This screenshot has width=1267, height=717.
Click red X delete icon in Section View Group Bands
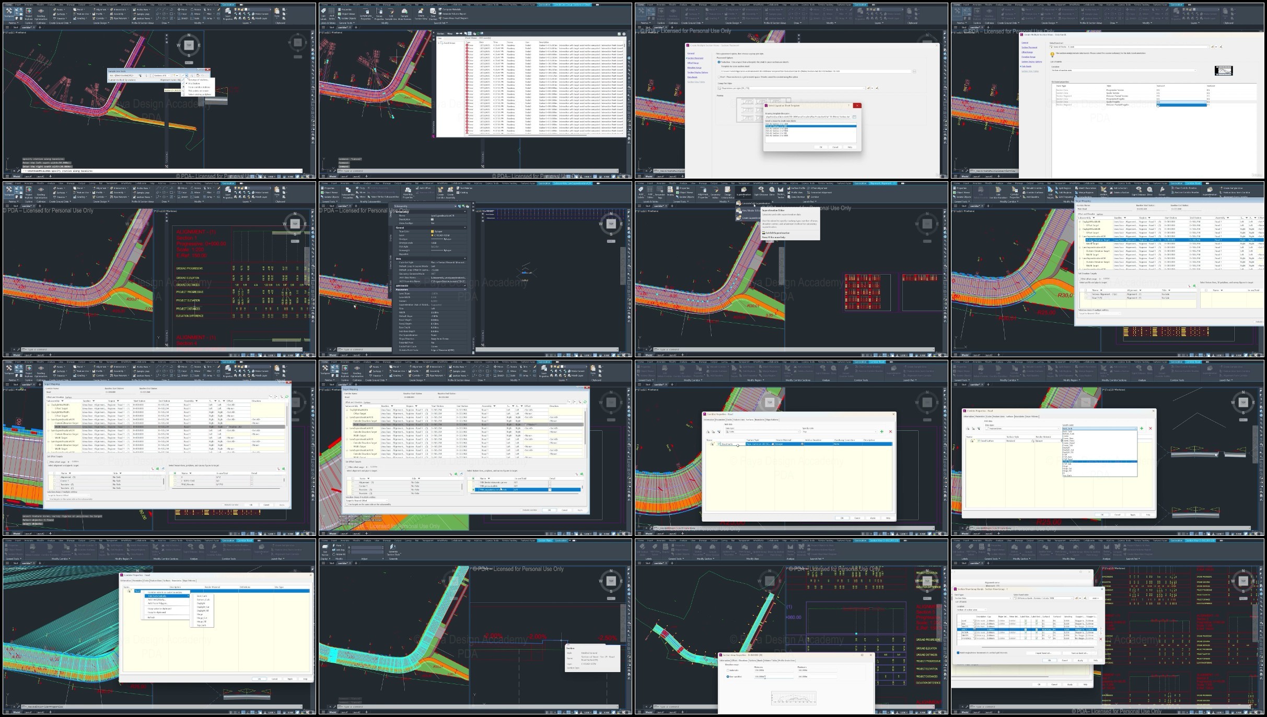[x=1100, y=639]
